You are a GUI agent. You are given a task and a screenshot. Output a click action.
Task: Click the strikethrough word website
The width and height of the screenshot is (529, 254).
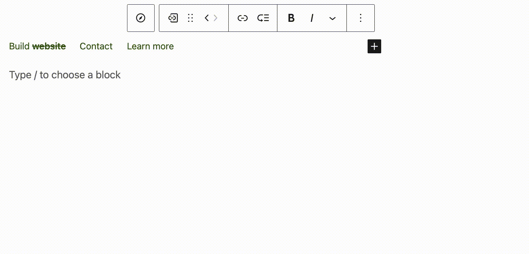[49, 46]
